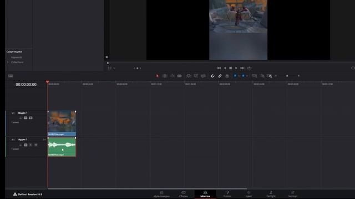Screen dimensions: 355x199
Task: Select the arrow selection mode tool
Action: pos(158,76)
